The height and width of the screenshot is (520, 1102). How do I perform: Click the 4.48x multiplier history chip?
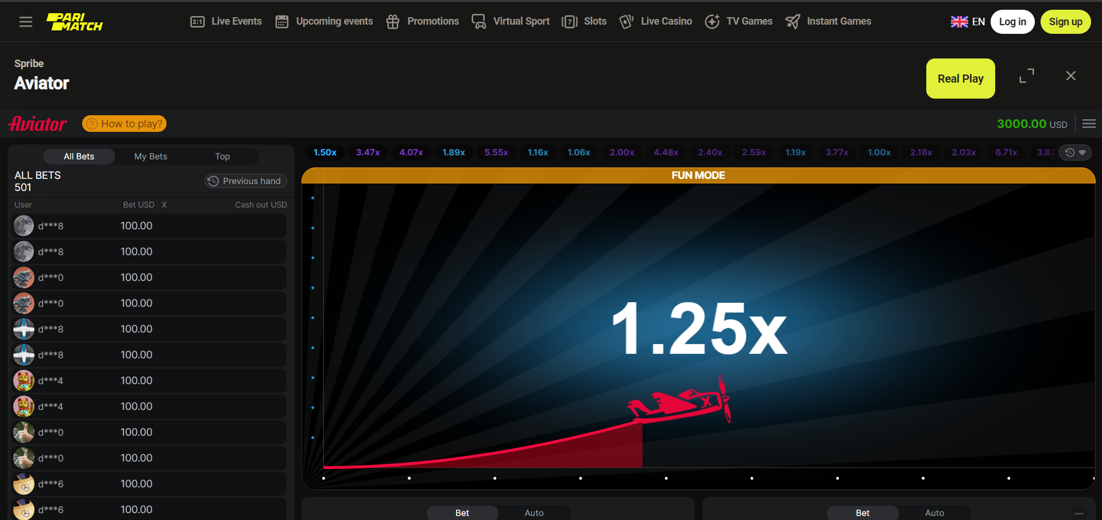[666, 153]
